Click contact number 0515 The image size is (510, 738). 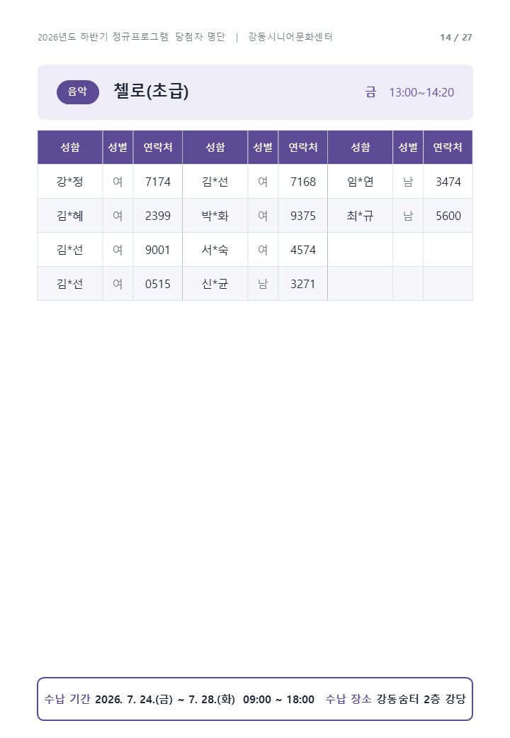pos(158,284)
